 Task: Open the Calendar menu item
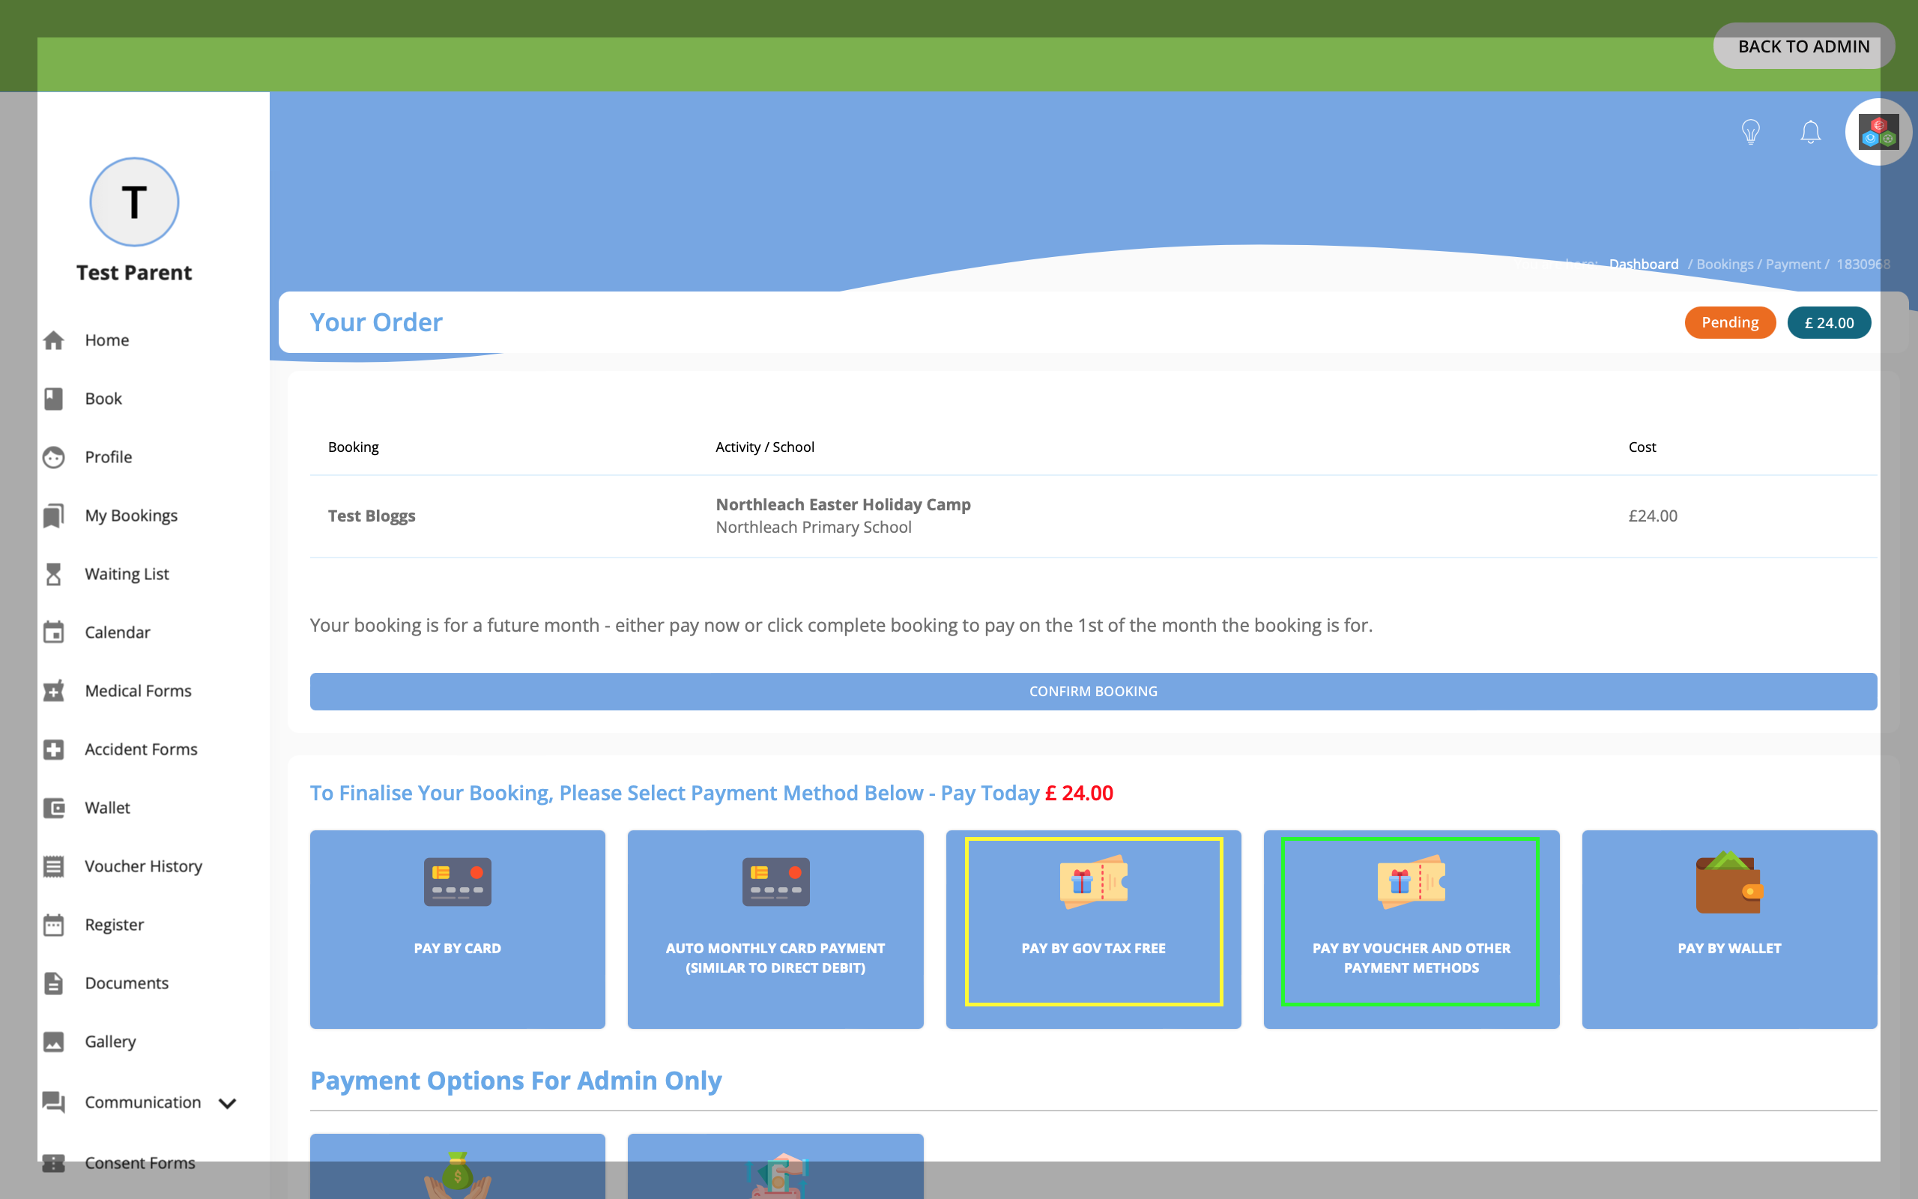[x=118, y=632]
